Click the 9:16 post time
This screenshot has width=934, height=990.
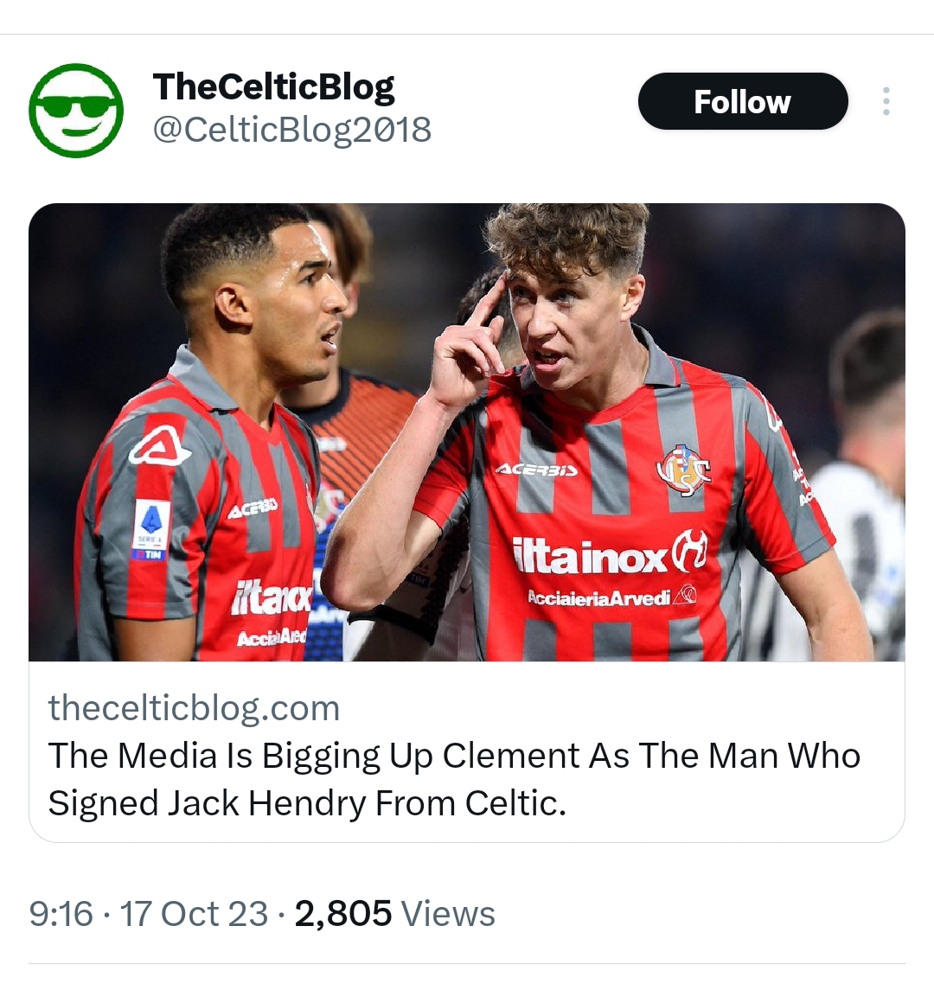pos(61,914)
